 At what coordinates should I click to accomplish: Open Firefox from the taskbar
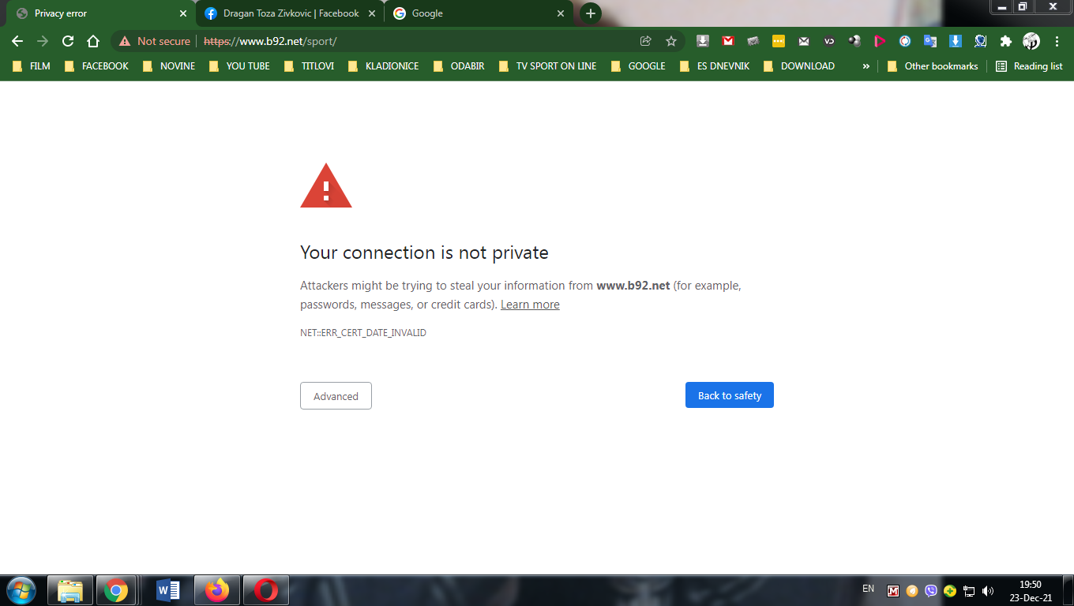216,590
